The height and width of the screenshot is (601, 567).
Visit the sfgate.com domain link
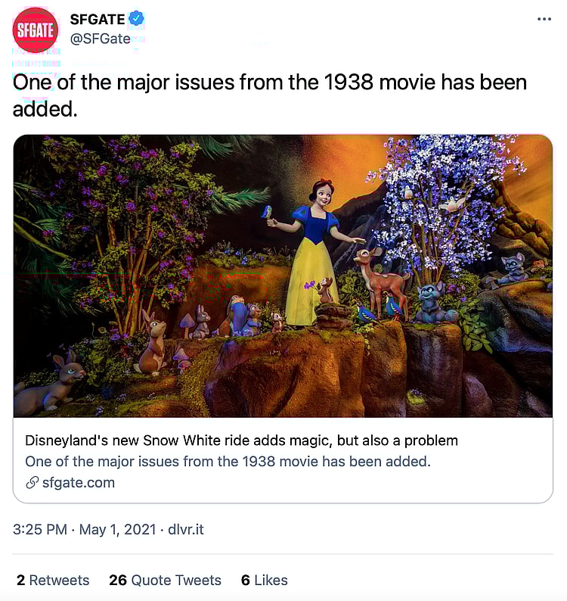pos(79,483)
